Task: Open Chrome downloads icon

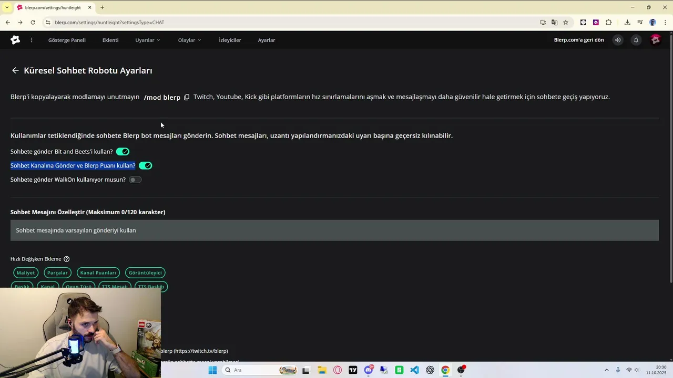Action: point(627,23)
